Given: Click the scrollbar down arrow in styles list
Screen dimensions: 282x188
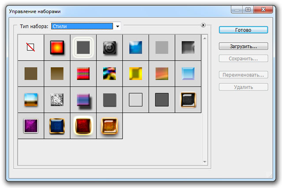Looking at the screenshot, I should (x=204, y=162).
